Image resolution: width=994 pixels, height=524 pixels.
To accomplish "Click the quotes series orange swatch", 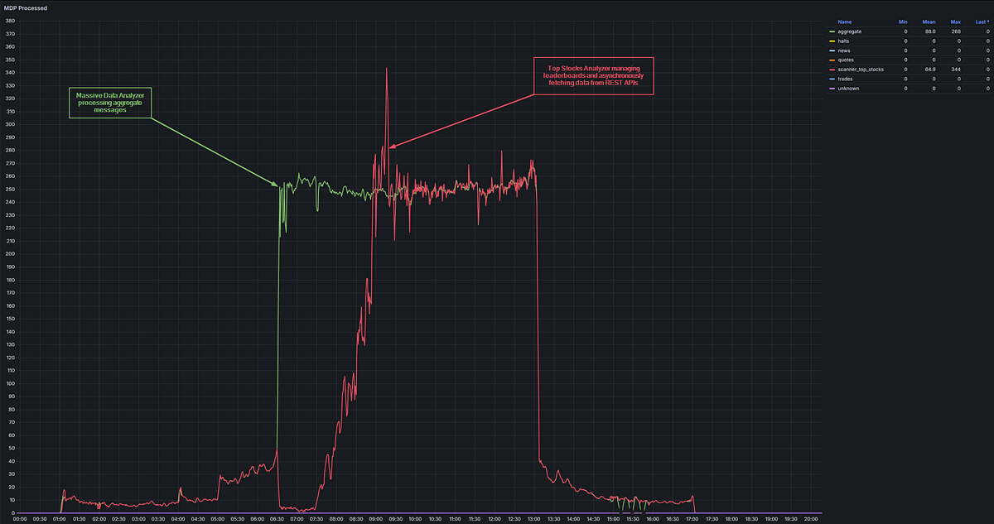I will (x=832, y=60).
